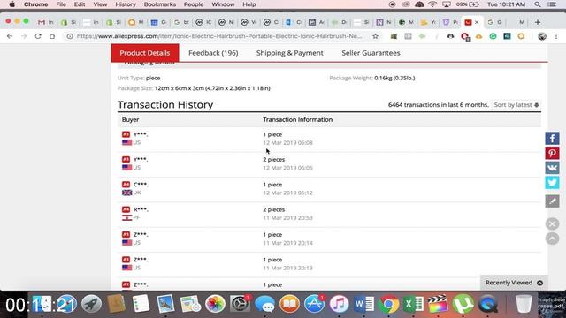Viewport: 566px width, 318px height.
Task: Open Google Chrome from the dock
Action: point(389,304)
